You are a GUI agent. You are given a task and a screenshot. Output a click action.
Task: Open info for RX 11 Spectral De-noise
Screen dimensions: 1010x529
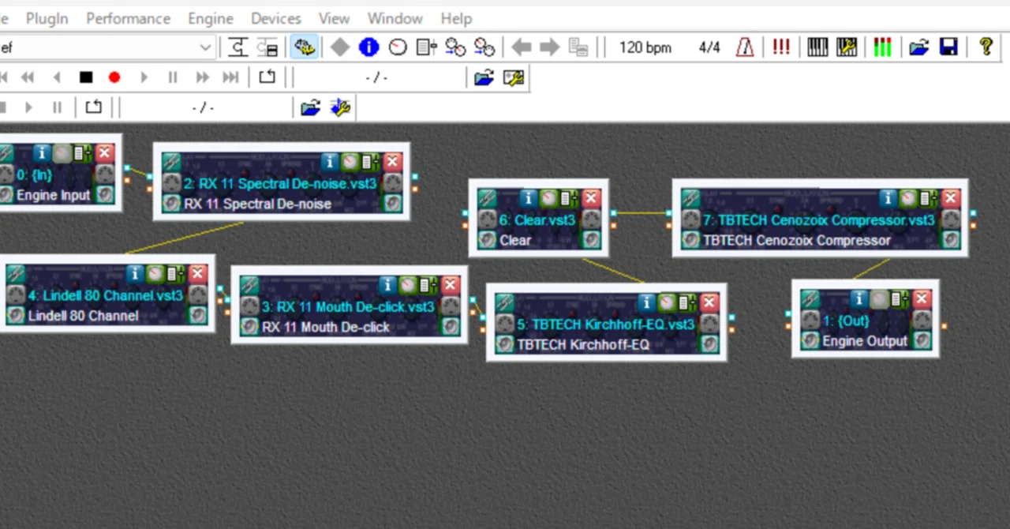(331, 163)
